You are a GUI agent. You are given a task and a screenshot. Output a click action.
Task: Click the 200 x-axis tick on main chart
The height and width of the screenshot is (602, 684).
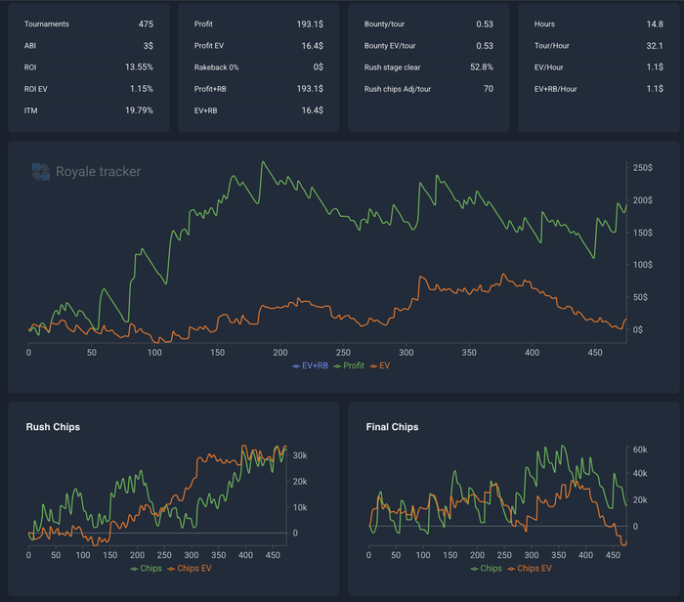click(280, 353)
